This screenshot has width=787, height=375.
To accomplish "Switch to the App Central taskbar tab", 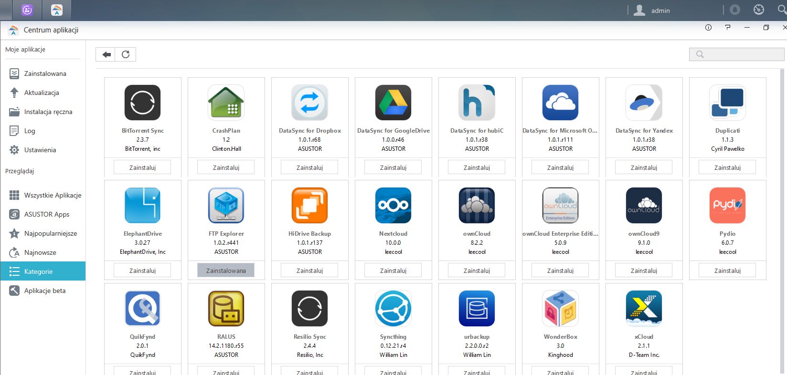I will click(x=56, y=10).
